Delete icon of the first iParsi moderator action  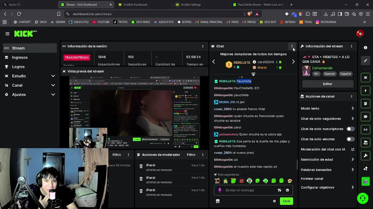(141, 166)
